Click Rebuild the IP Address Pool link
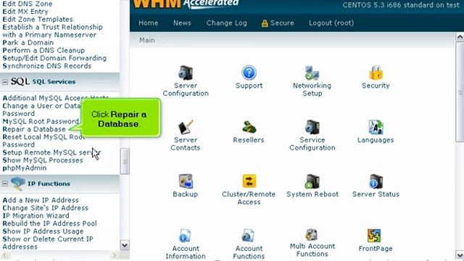Image resolution: width=464 pixels, height=261 pixels. tap(50, 223)
